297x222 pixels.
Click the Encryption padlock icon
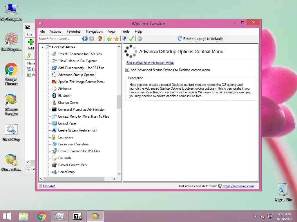coord(54,137)
